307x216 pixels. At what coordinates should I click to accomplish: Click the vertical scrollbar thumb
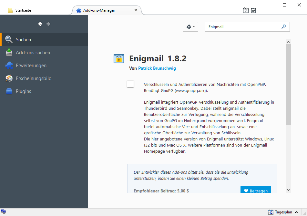(288, 85)
